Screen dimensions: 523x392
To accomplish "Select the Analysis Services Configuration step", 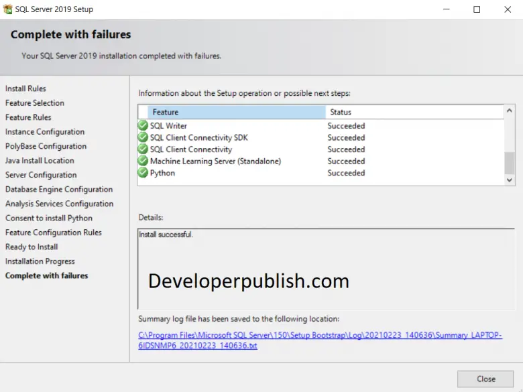I will (x=60, y=204).
